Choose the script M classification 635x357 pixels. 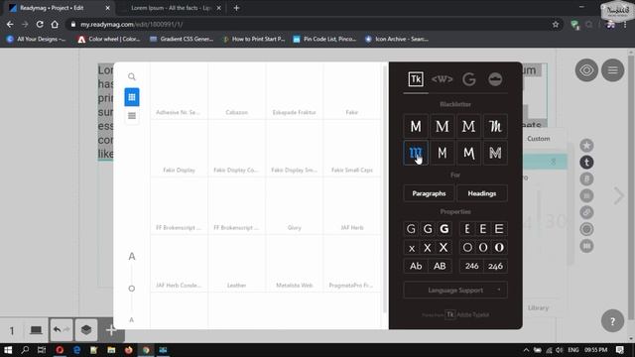495,126
